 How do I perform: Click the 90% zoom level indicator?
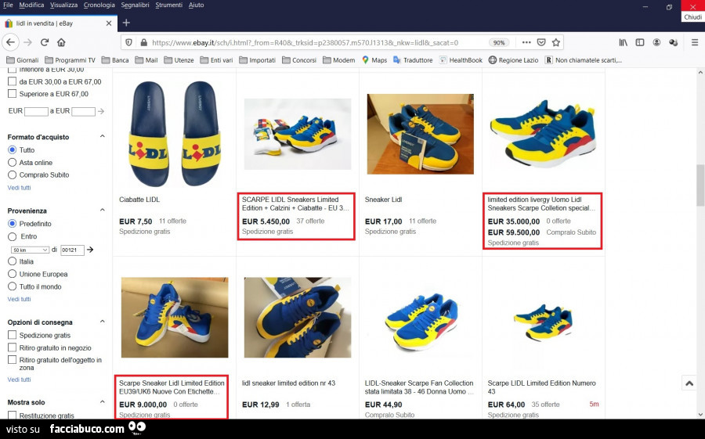coord(499,43)
